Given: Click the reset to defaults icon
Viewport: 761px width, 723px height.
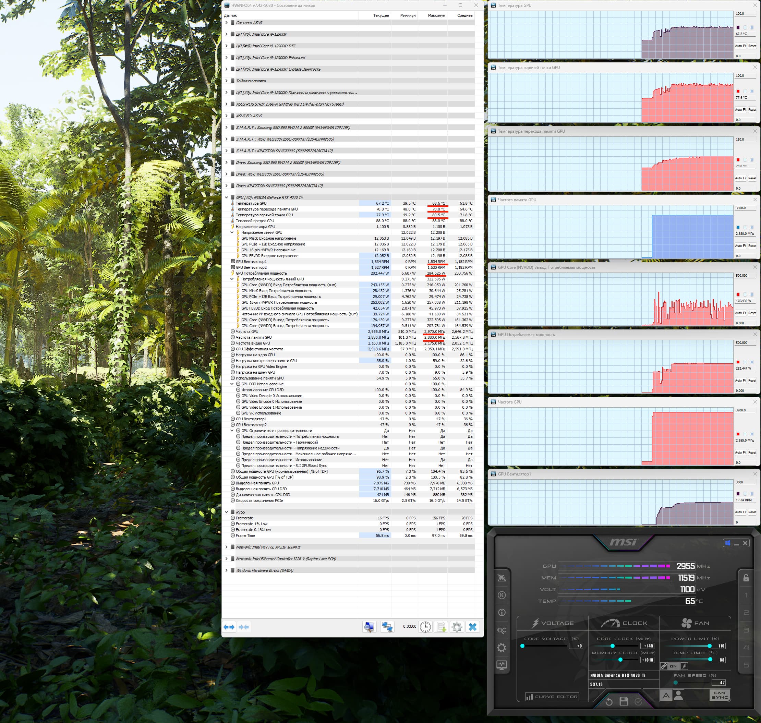Looking at the screenshot, I should pyautogui.click(x=609, y=701).
